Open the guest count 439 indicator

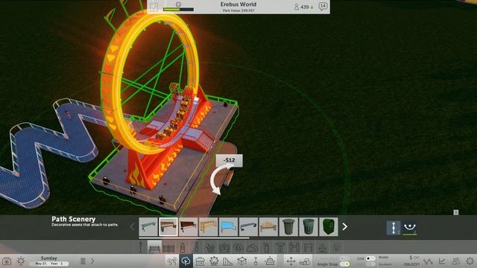coord(303,7)
